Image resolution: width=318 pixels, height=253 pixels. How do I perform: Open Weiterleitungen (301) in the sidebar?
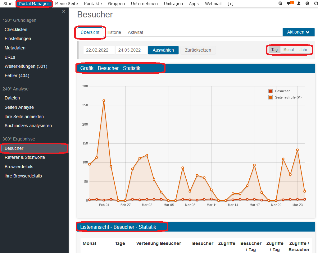pos(26,66)
